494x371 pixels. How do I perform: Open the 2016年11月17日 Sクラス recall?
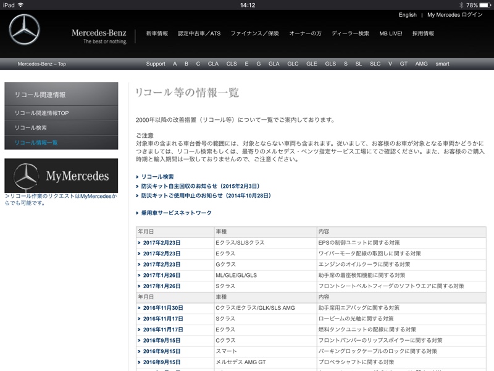point(163,318)
